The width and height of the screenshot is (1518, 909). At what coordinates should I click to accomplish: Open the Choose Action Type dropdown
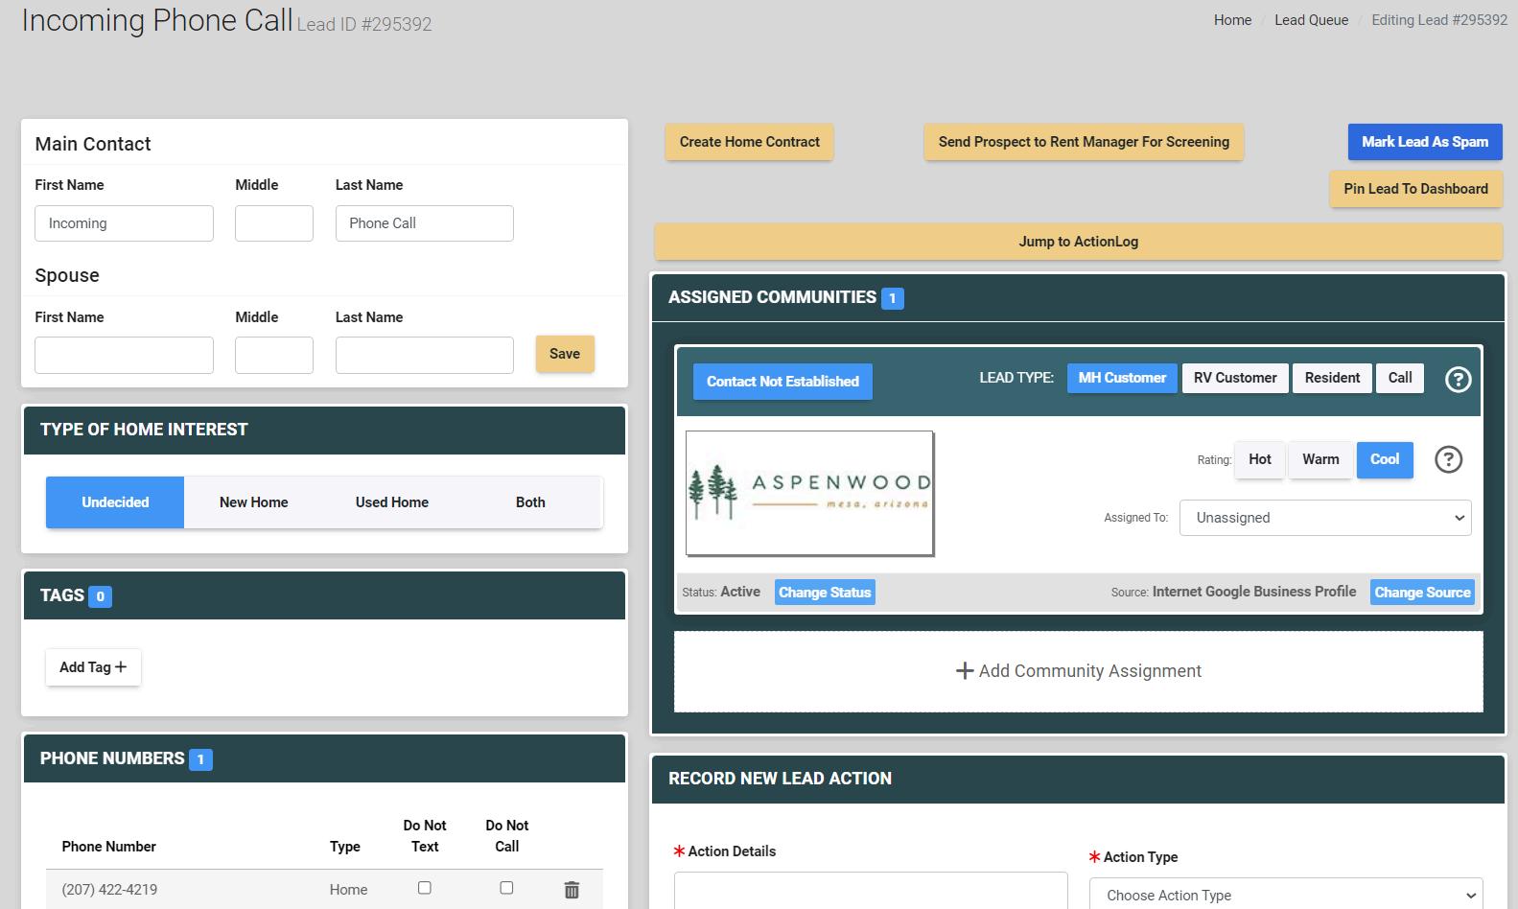(x=1286, y=895)
